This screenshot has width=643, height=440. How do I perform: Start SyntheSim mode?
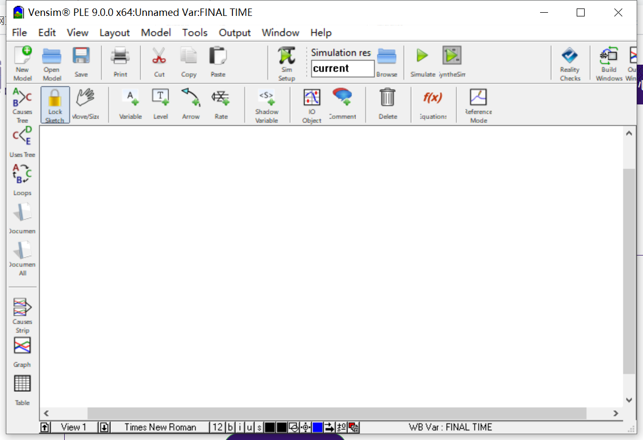click(452, 62)
